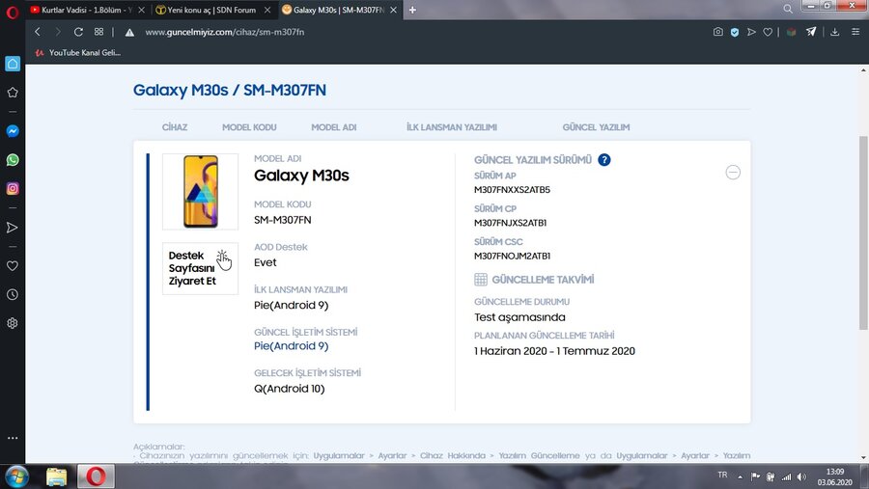Click AP version M307FNXXS2ATB5

tap(512, 190)
